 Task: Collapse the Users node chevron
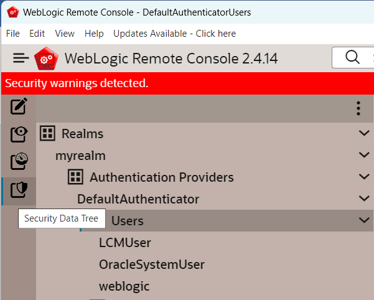[x=364, y=220]
